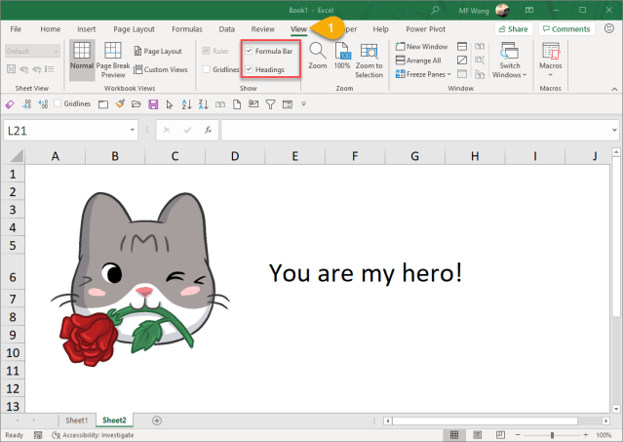Click the MF Wong account name
The width and height of the screenshot is (623, 442).
click(474, 11)
